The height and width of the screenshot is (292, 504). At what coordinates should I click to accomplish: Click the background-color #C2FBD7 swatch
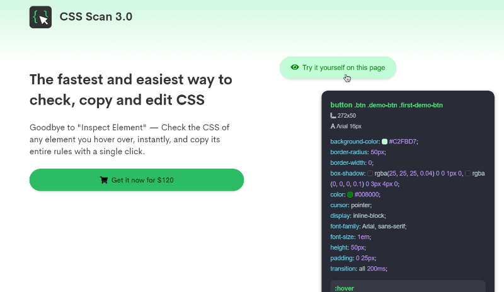[x=384, y=142]
